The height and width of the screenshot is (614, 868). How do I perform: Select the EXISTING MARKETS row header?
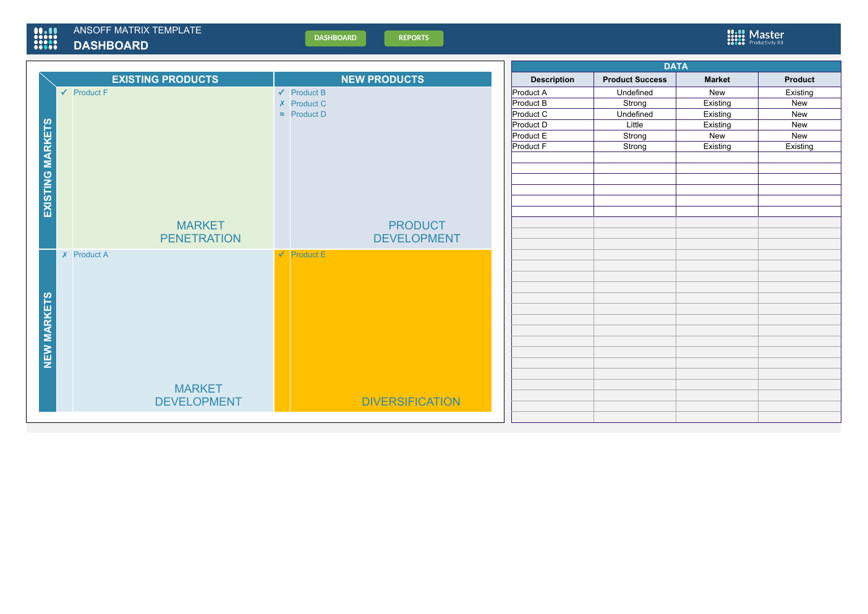coord(48,168)
